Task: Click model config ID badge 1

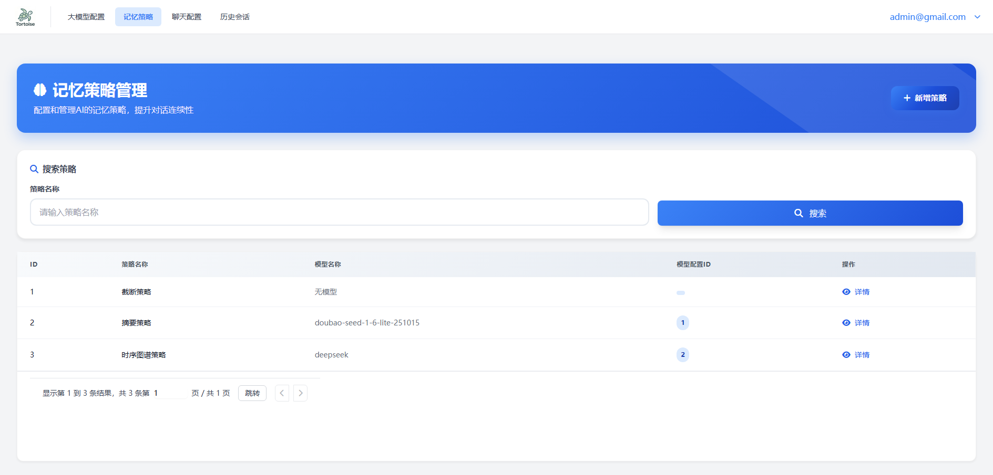Action: point(683,323)
